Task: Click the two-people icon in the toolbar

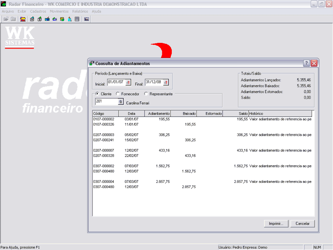Action: (x=62, y=19)
